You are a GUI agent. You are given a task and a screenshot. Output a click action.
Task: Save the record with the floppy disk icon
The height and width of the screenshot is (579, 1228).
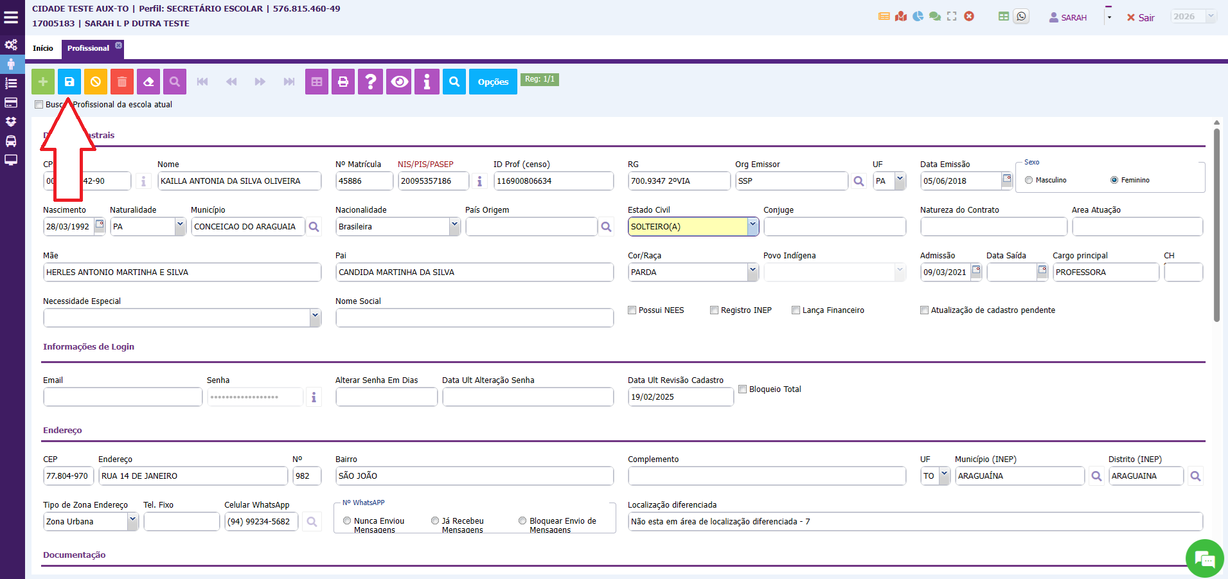[69, 82]
